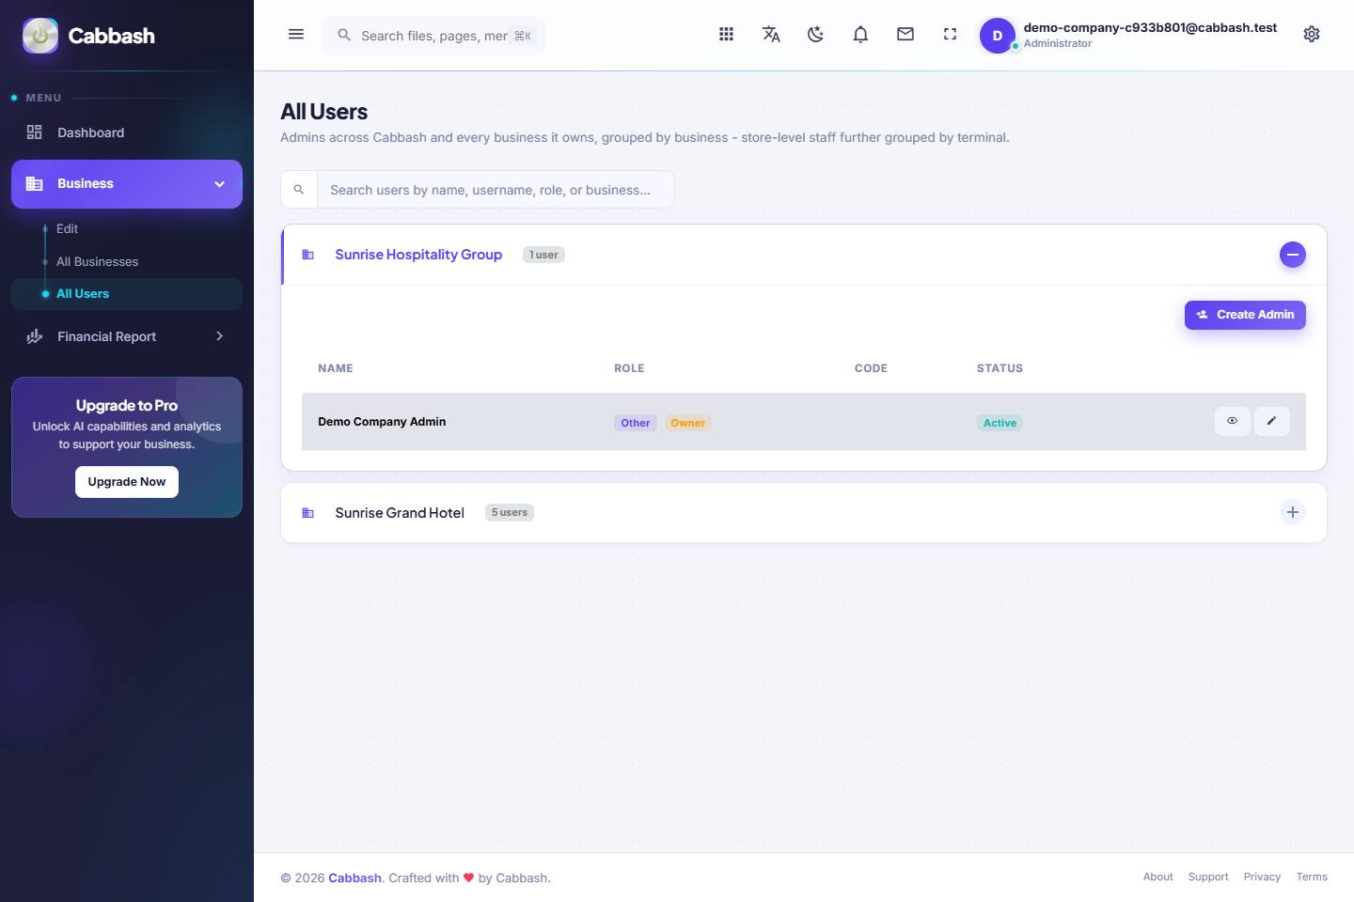
Task: Open the Dashboard menu item
Action: point(127,132)
